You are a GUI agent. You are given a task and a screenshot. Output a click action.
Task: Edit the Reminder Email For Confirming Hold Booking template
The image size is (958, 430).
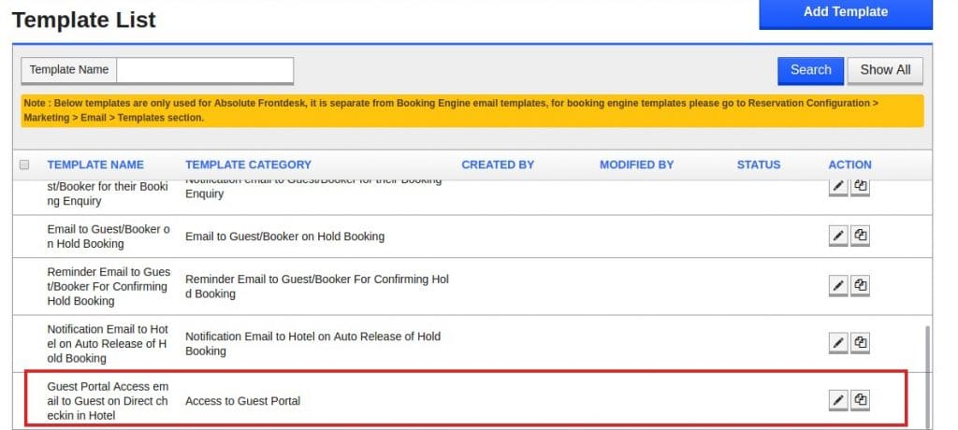point(838,286)
